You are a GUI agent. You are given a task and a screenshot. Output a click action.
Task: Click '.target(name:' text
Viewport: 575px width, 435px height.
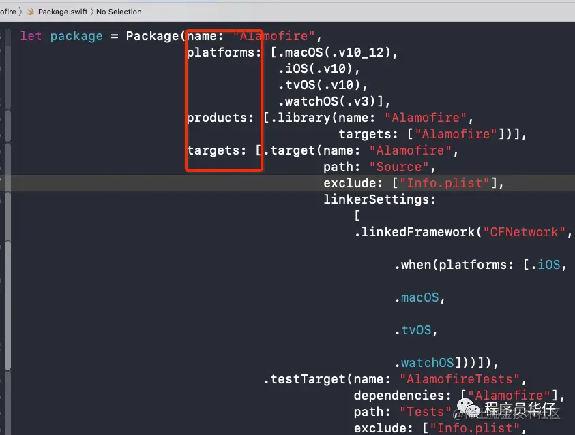tap(311, 150)
